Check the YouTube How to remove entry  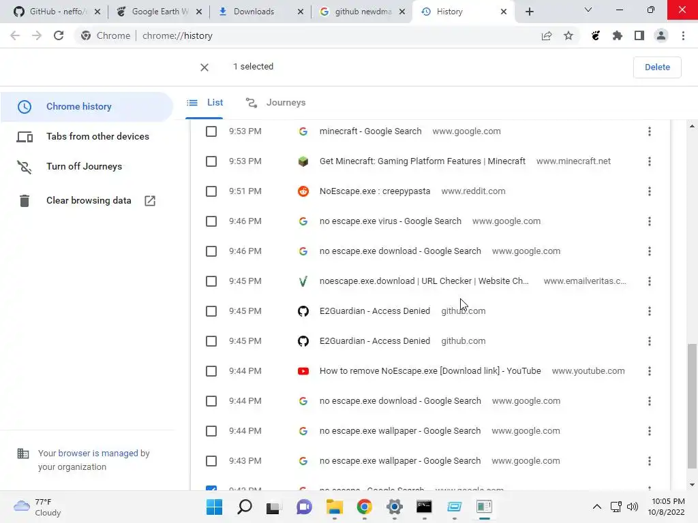tap(211, 371)
